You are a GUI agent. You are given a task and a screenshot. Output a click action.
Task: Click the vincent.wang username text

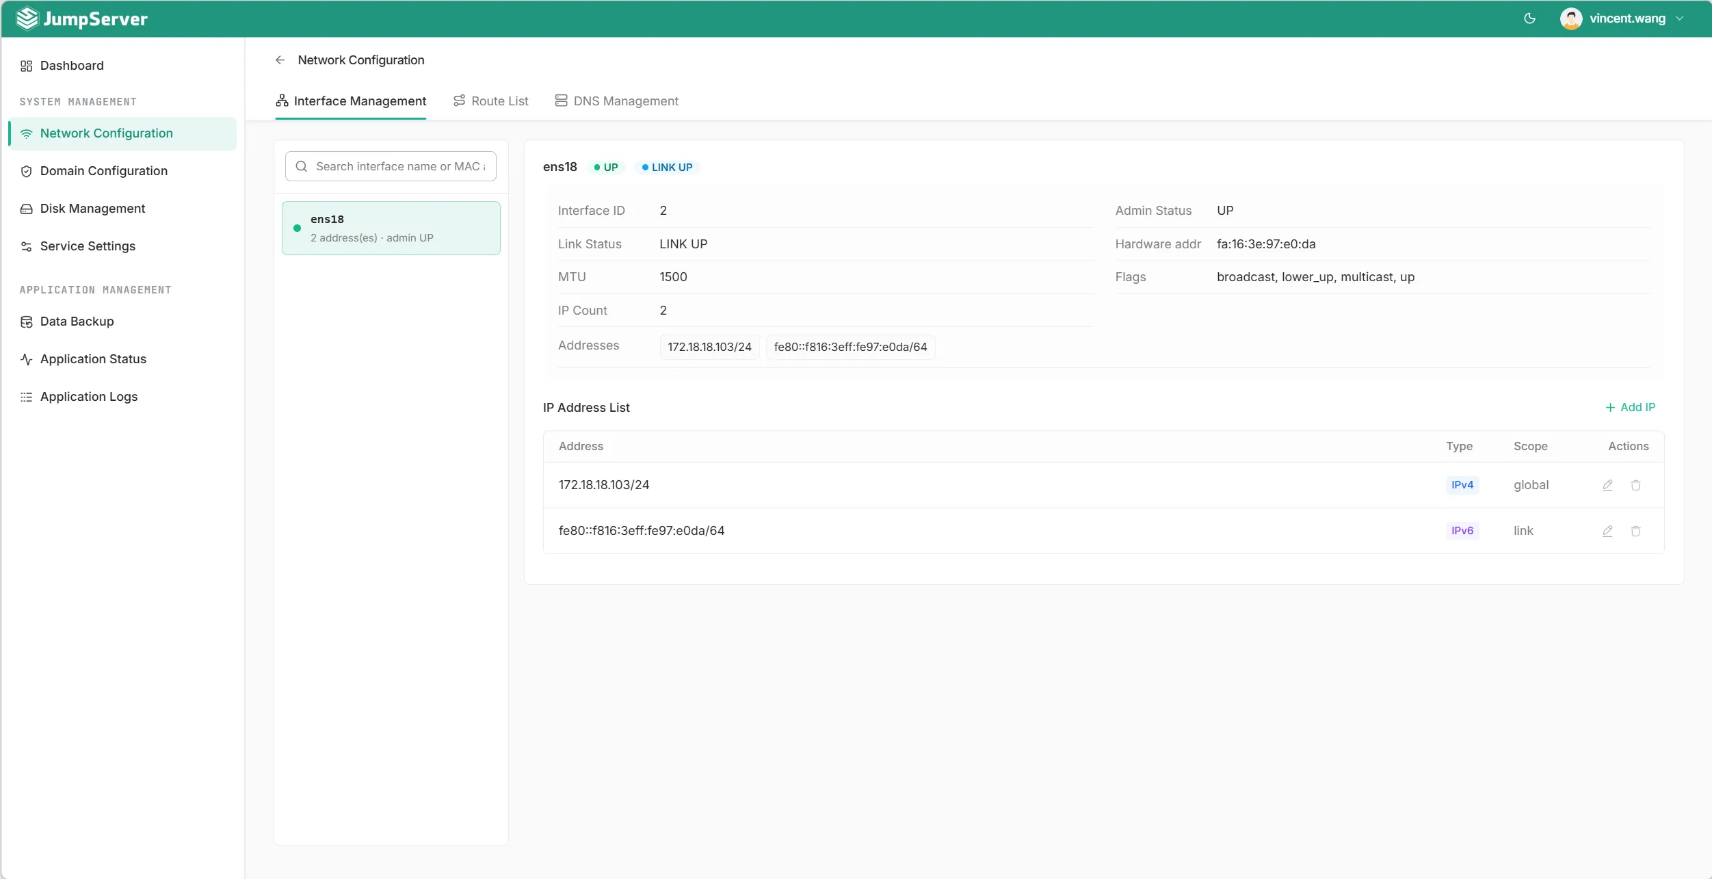click(x=1627, y=18)
